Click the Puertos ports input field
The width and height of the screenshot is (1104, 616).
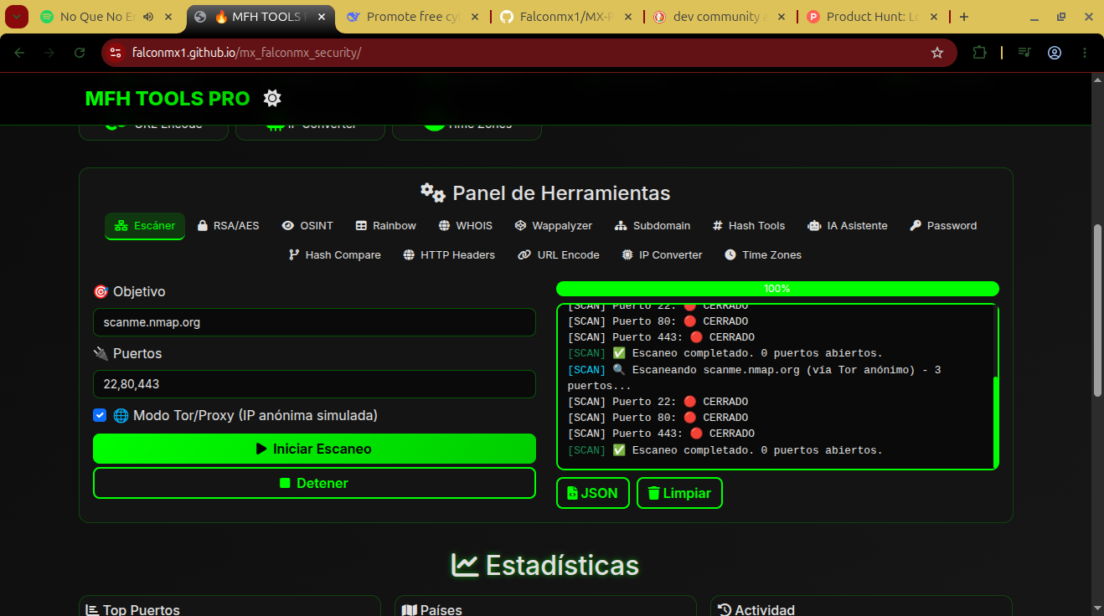(x=314, y=384)
